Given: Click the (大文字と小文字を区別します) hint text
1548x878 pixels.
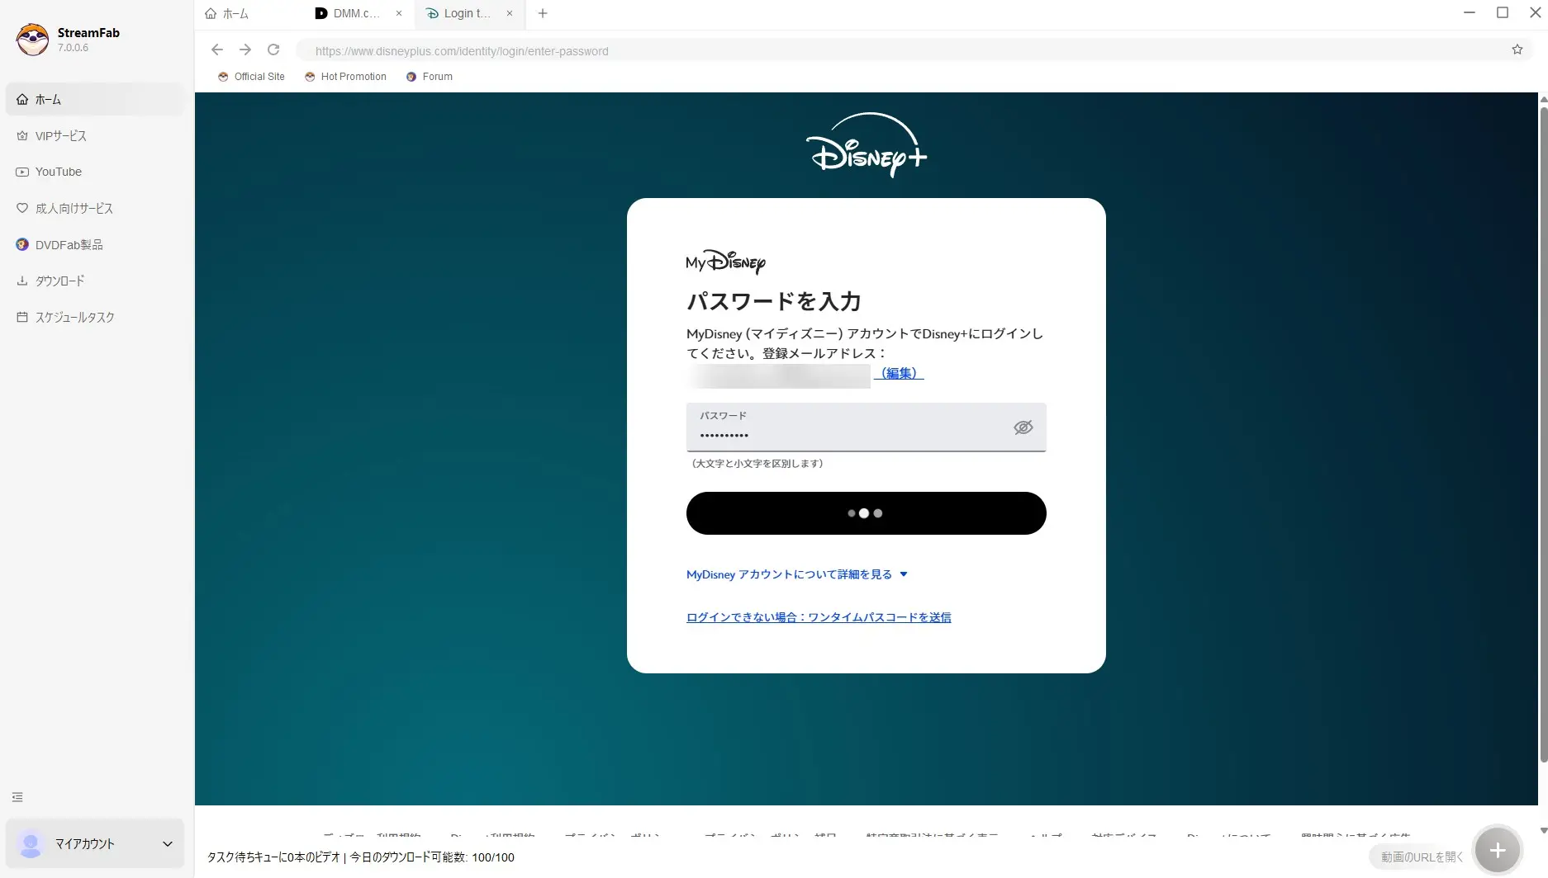Looking at the screenshot, I should point(757,464).
